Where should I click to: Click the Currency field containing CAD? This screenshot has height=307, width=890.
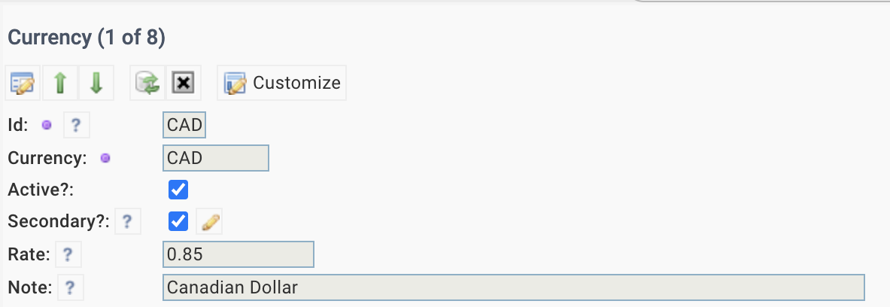click(x=216, y=158)
